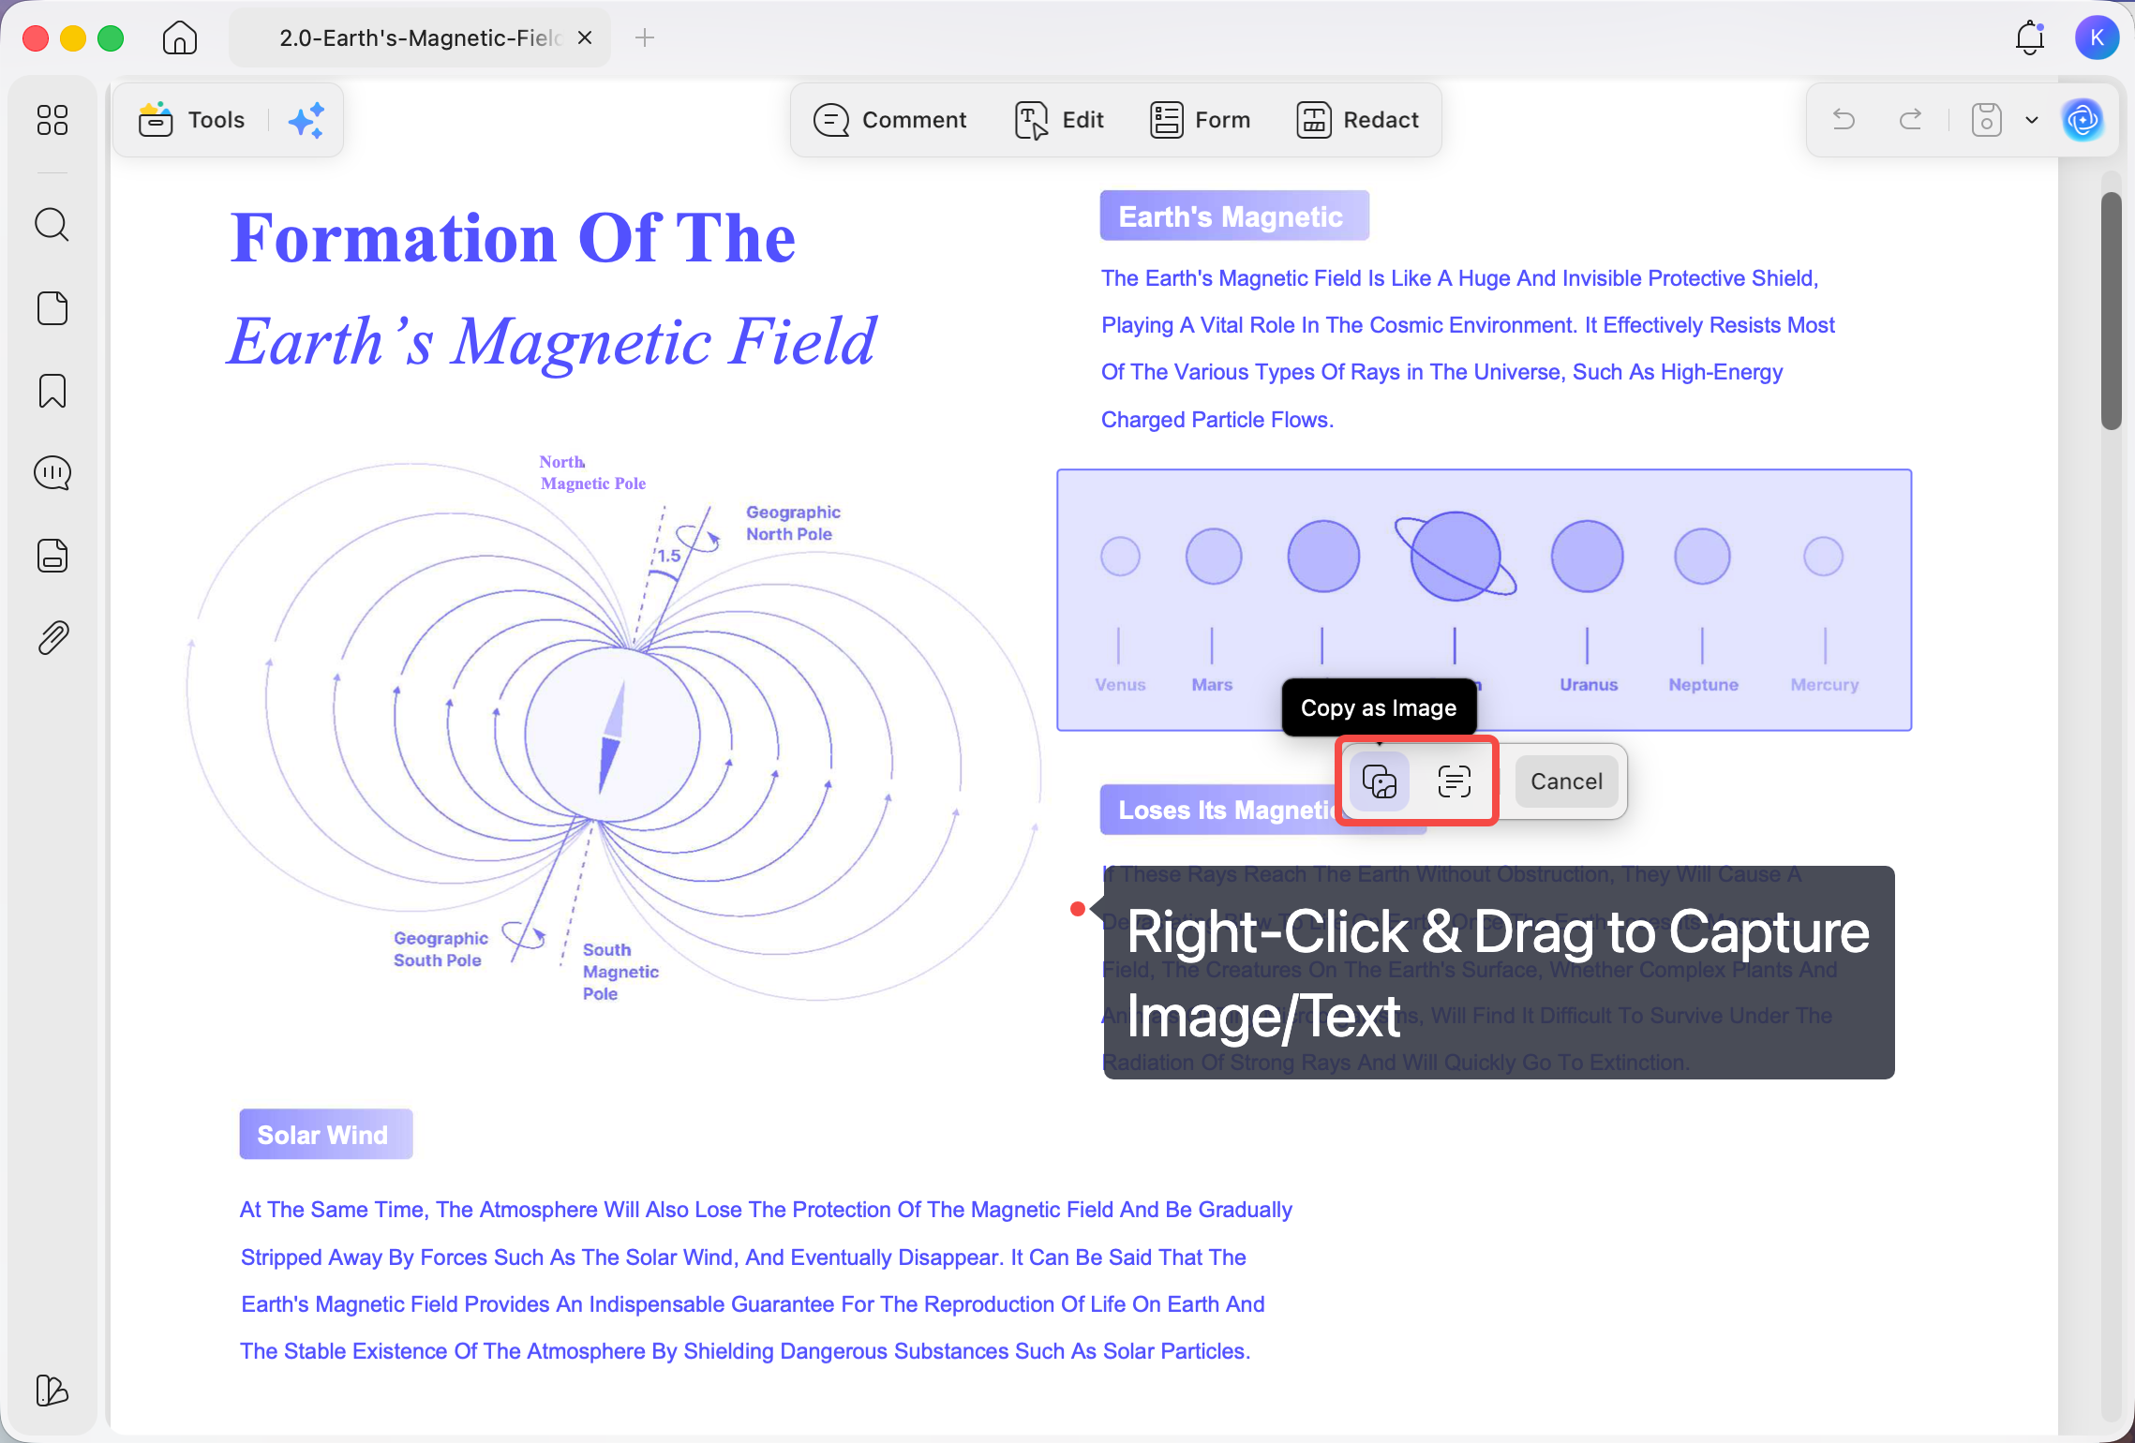The height and width of the screenshot is (1443, 2135).
Task: Click the compass needle in Earth diagram
Action: (x=612, y=737)
